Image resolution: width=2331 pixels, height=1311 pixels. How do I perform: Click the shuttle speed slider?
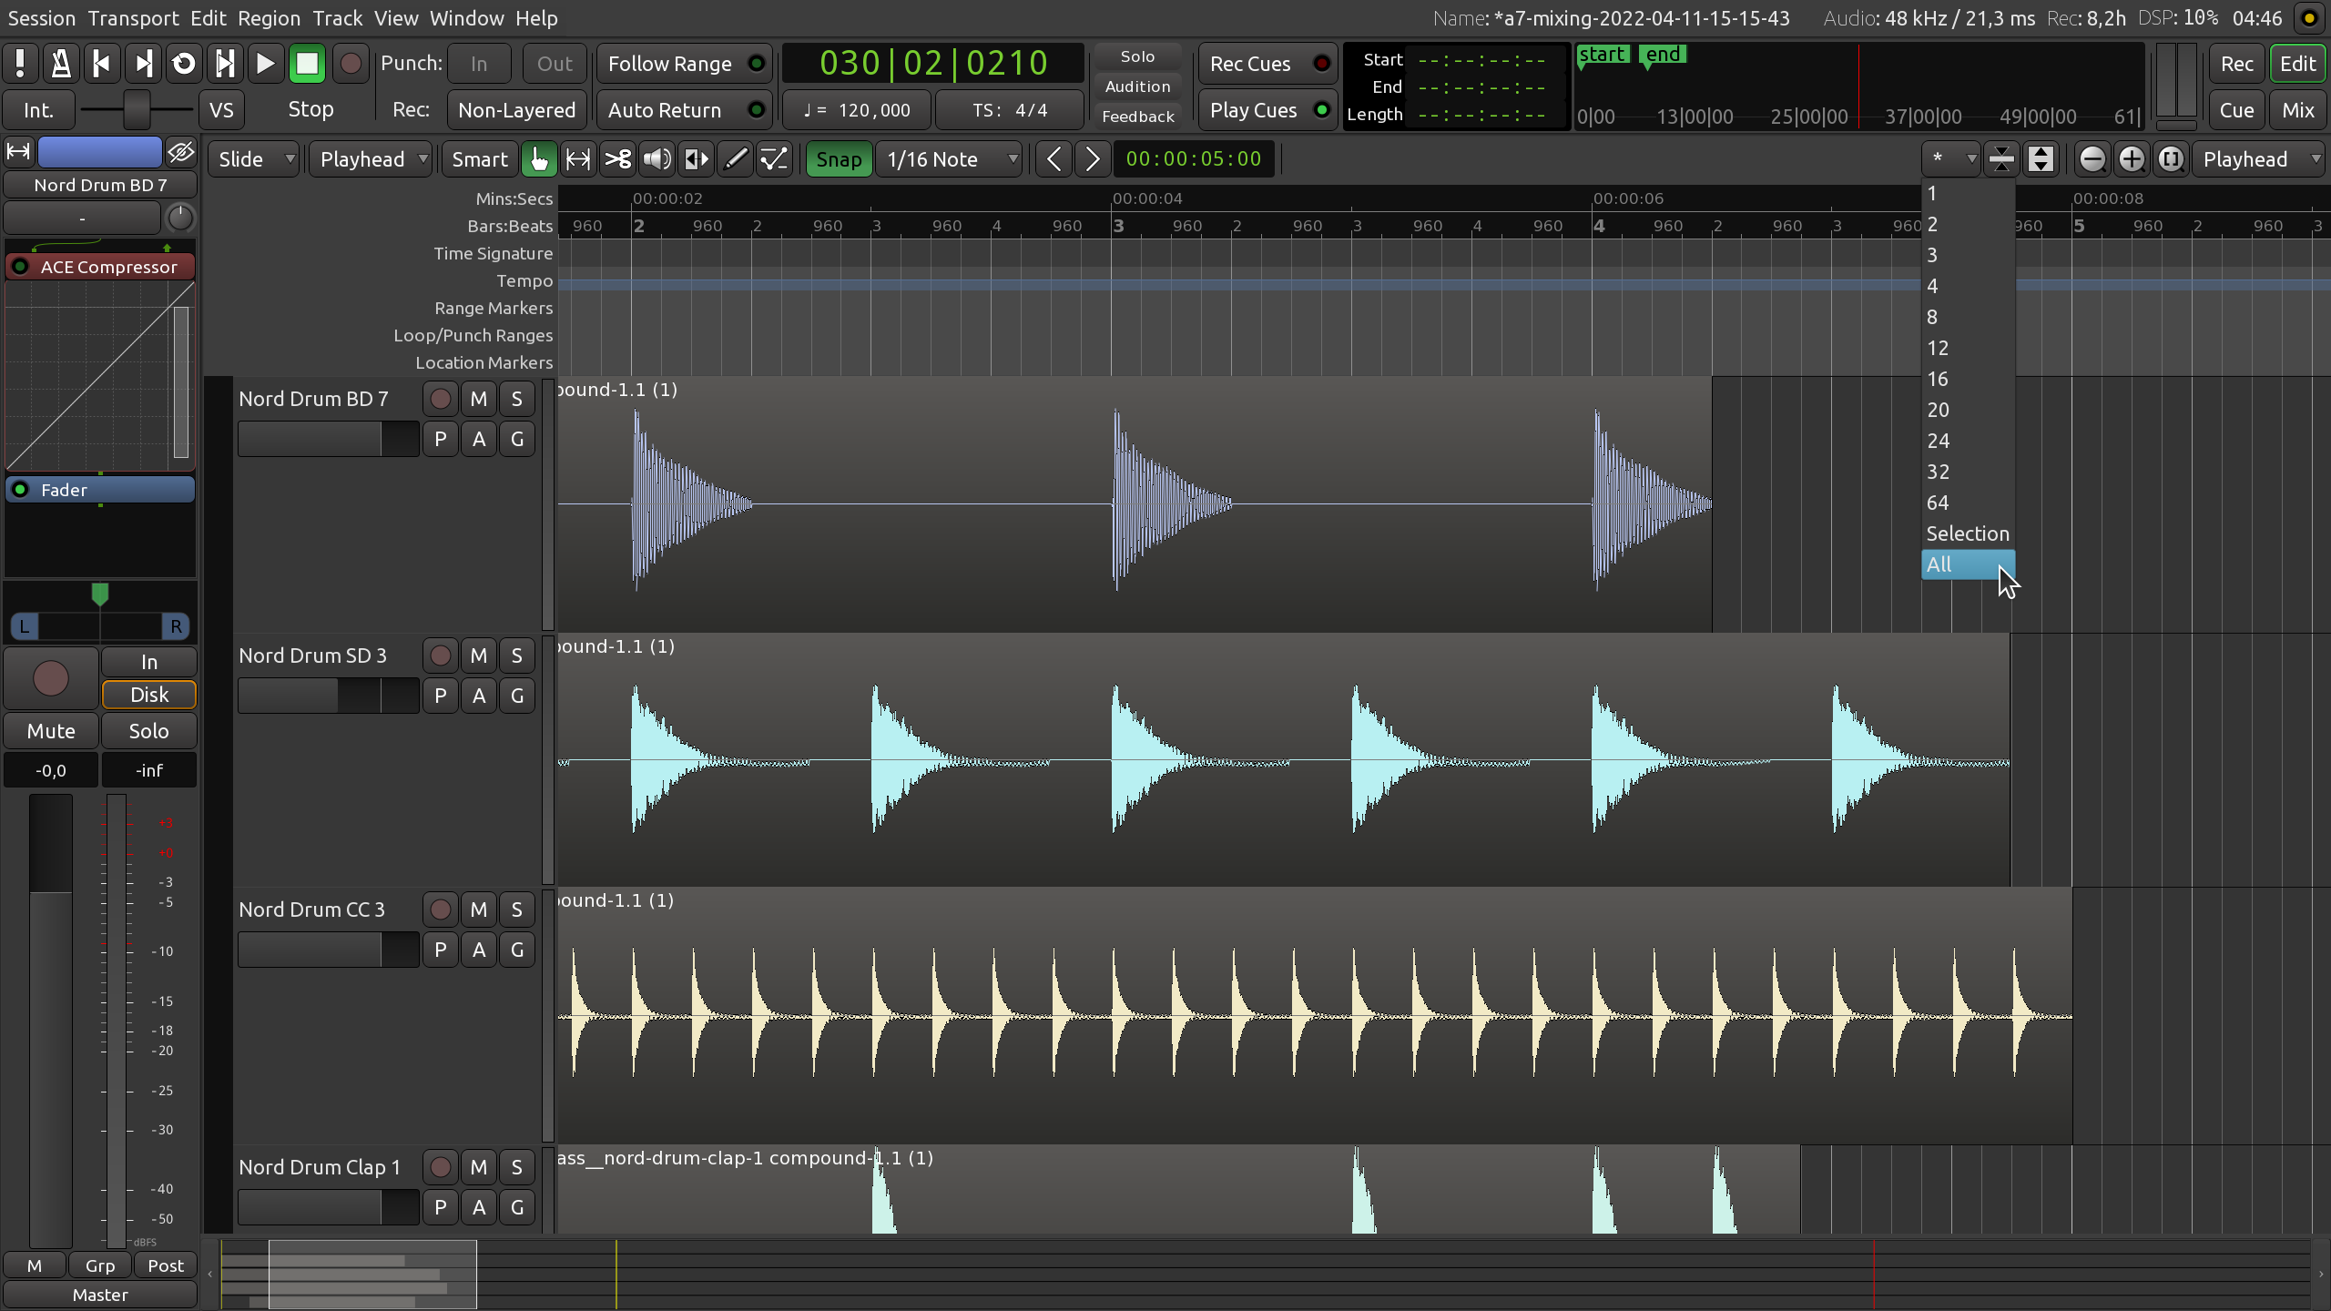[x=137, y=110]
